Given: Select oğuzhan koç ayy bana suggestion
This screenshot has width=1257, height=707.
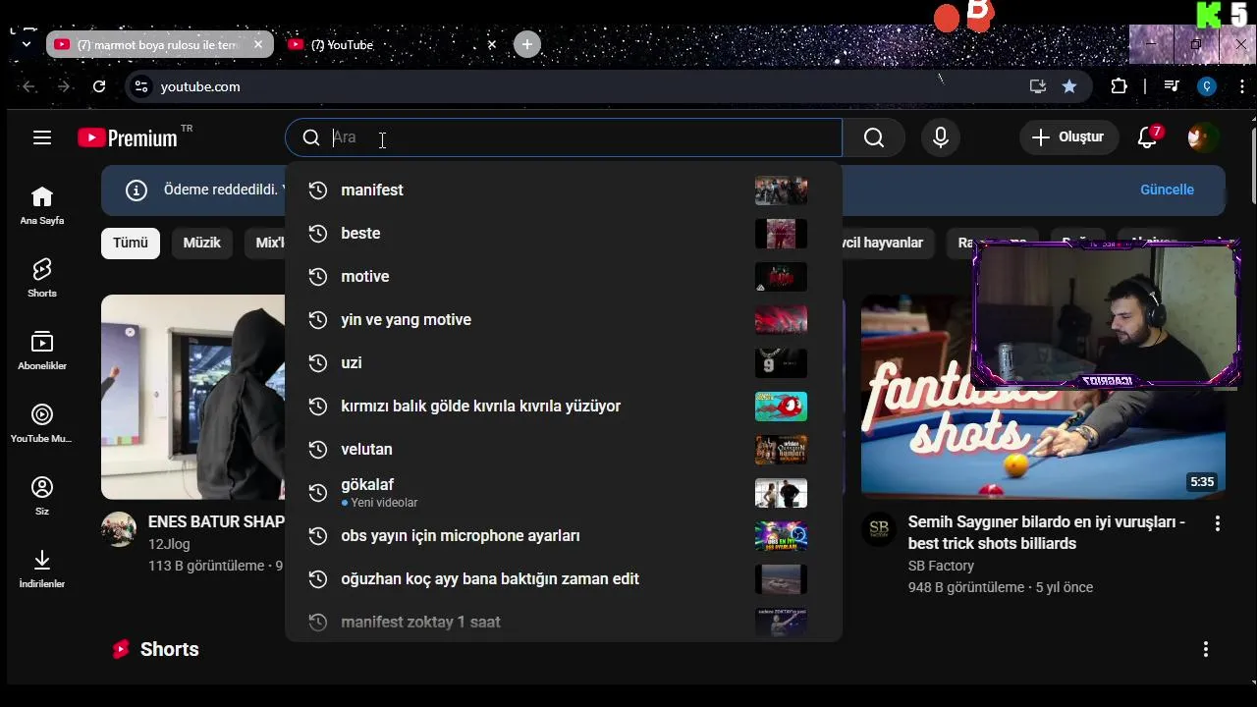Looking at the screenshot, I should click(564, 579).
